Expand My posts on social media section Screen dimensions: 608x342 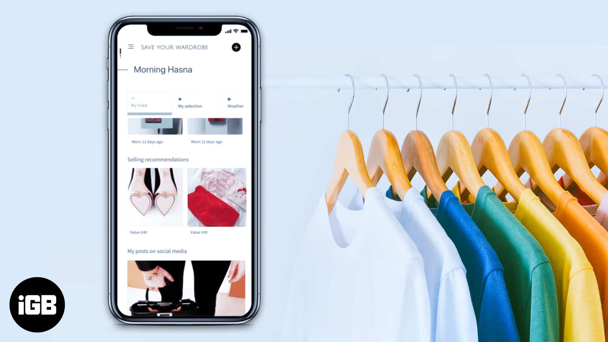tap(157, 251)
